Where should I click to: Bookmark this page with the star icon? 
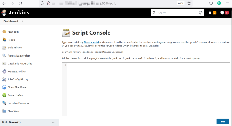click(x=189, y=3)
